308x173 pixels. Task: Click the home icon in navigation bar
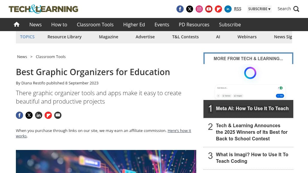17,25
